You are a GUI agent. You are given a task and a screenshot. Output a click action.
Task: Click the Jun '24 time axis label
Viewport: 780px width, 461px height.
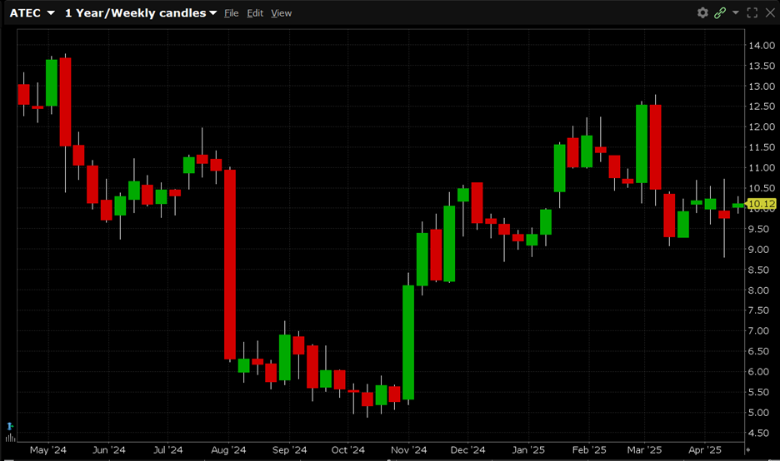point(108,450)
